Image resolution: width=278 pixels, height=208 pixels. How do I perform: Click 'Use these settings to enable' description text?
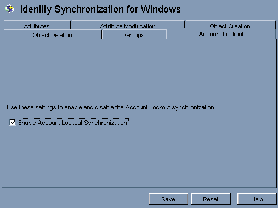111,107
